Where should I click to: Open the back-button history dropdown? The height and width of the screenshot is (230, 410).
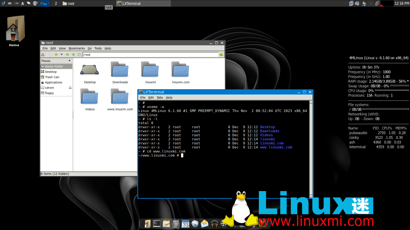[61, 54]
